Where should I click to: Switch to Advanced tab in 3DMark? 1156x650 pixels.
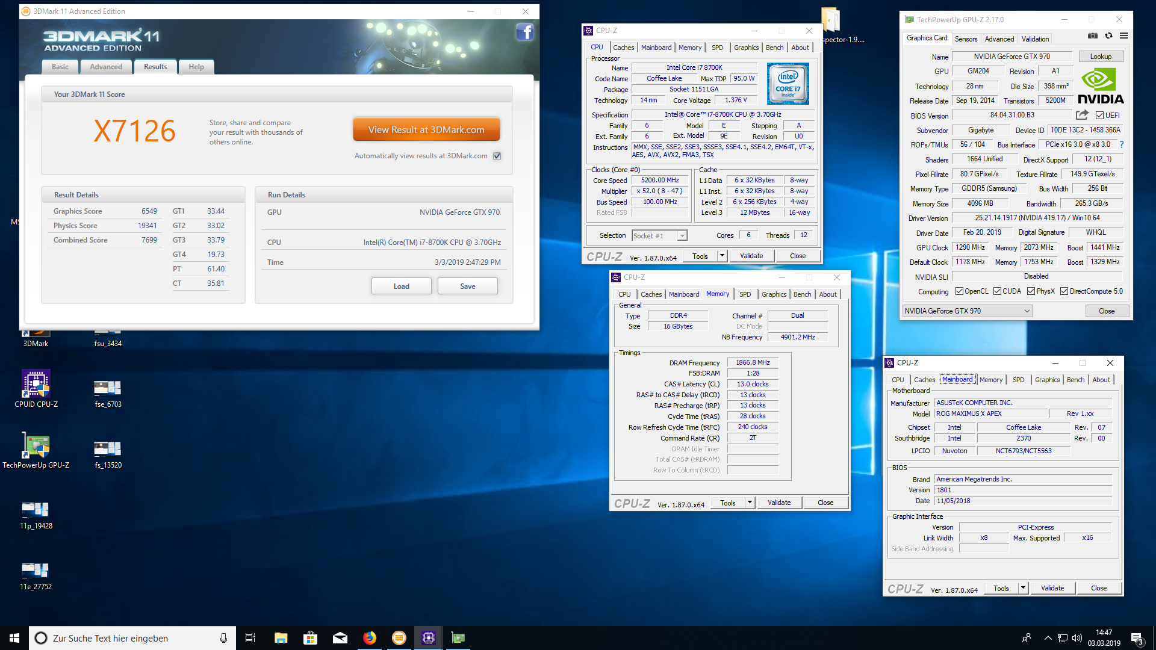pos(106,67)
